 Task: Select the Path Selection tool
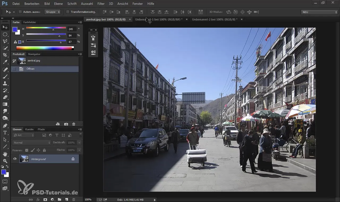pyautogui.click(x=5, y=140)
